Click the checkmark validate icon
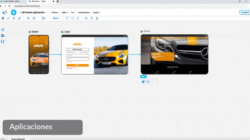This screenshot has height=140, width=250. (8, 18)
